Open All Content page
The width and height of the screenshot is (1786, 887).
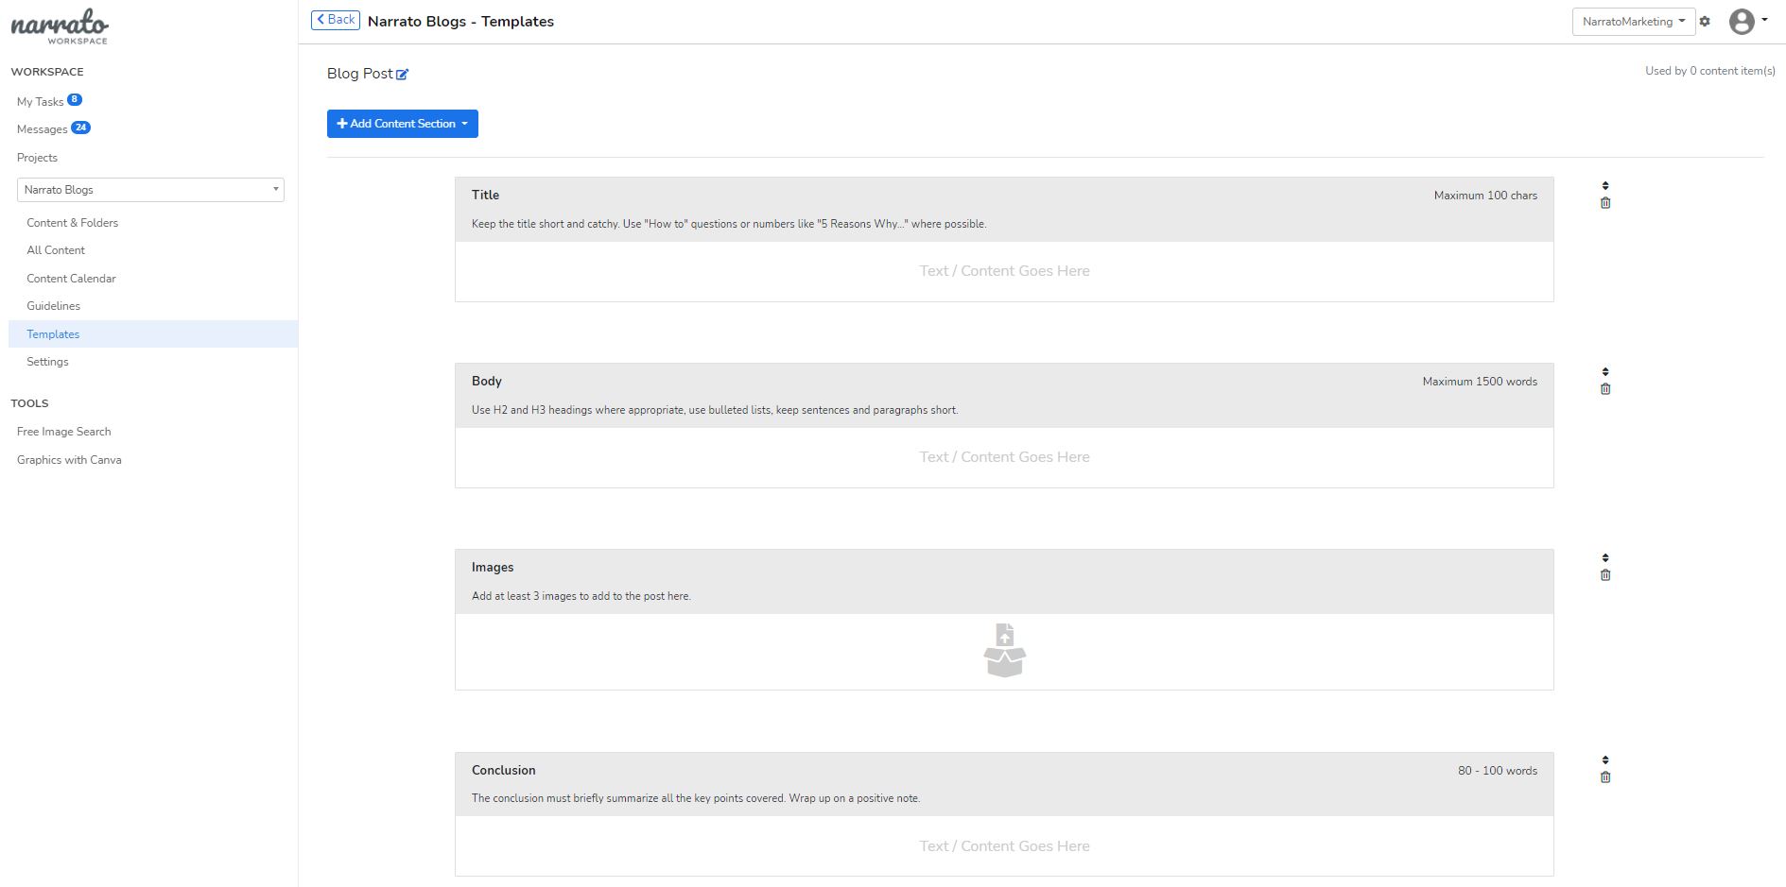pyautogui.click(x=56, y=250)
